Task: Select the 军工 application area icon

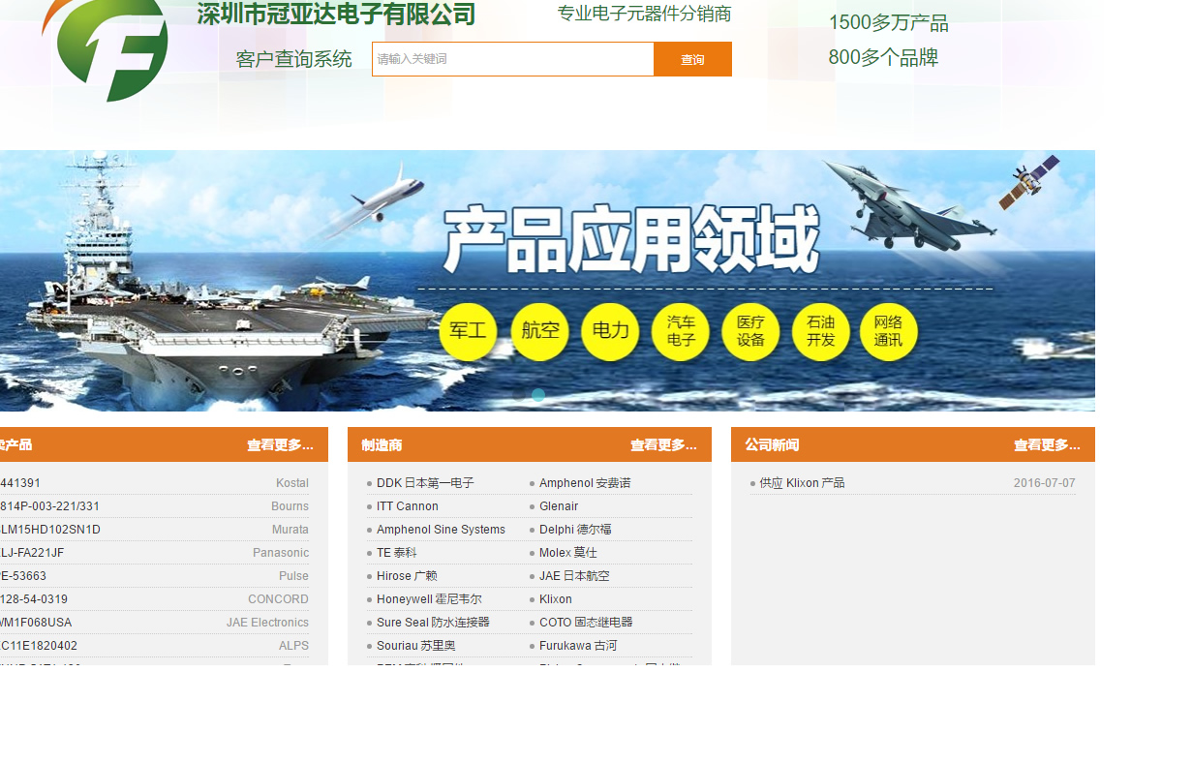Action: pyautogui.click(x=468, y=331)
